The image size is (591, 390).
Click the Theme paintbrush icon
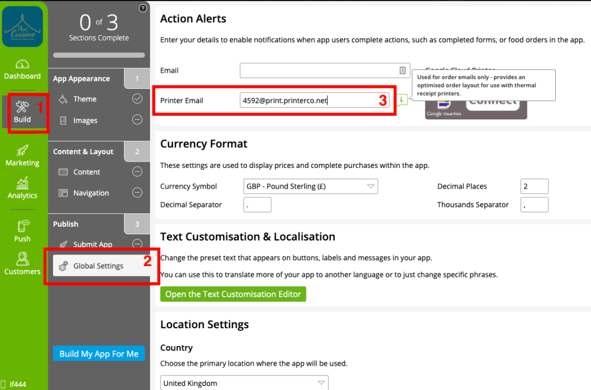(x=63, y=99)
